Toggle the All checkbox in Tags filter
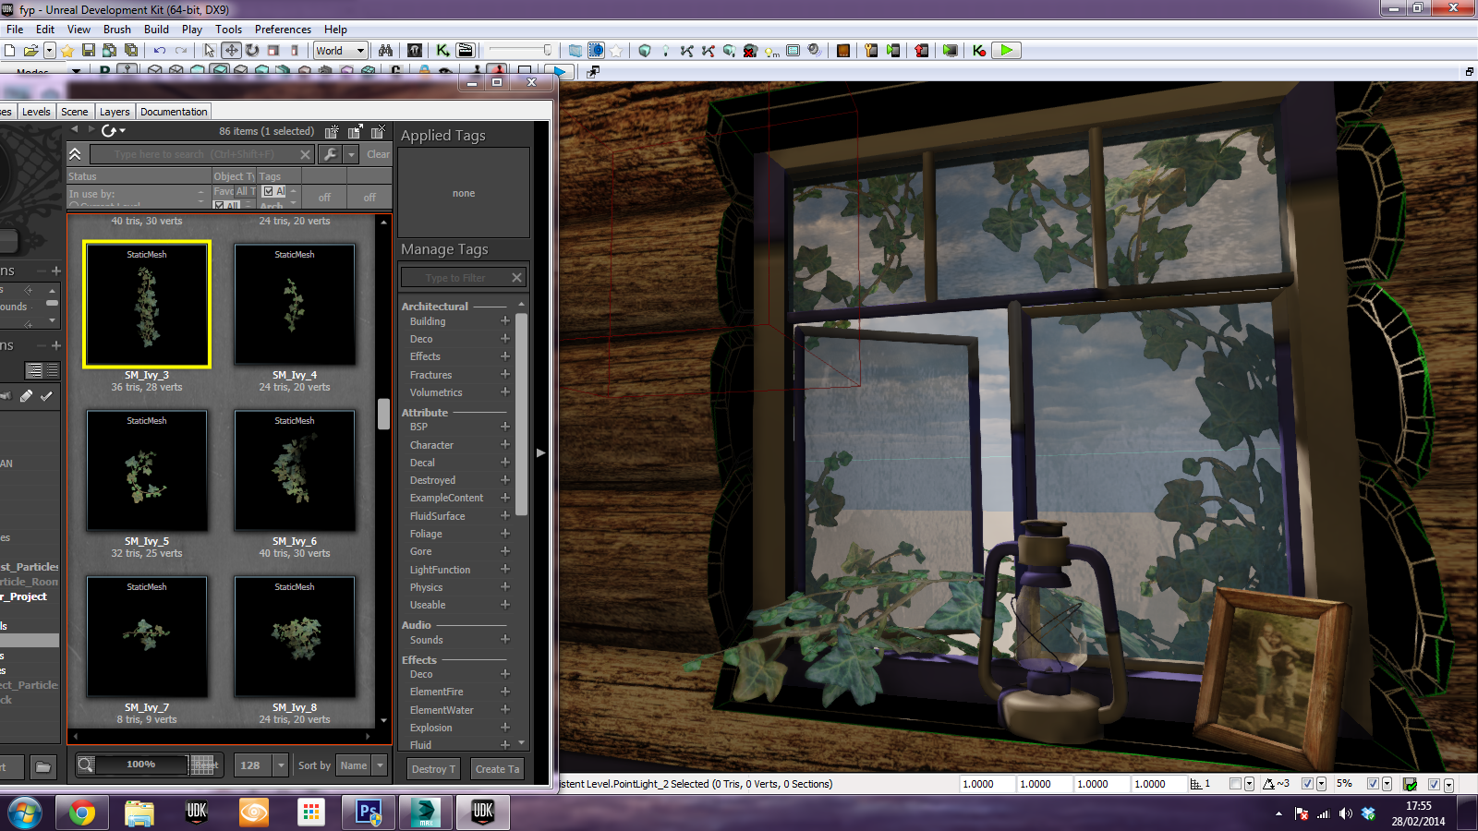 pos(269,191)
